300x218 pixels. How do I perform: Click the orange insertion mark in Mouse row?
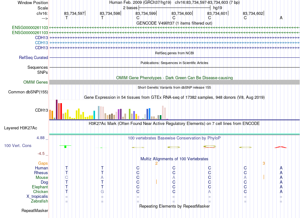264,177
